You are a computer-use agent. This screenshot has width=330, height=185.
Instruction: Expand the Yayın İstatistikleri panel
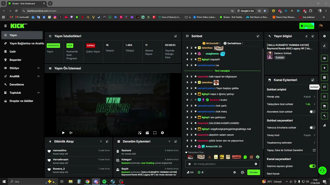[x=176, y=36]
